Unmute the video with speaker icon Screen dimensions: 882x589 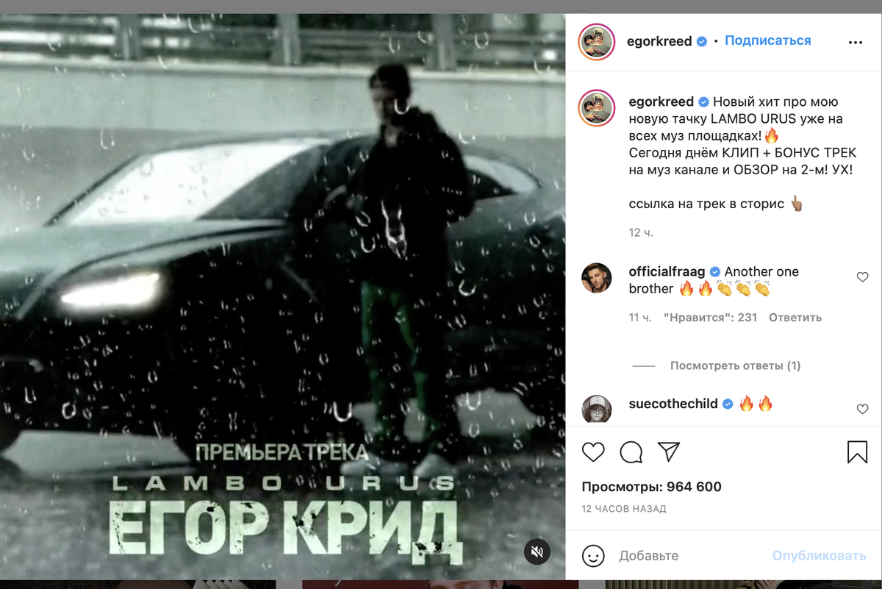(537, 551)
